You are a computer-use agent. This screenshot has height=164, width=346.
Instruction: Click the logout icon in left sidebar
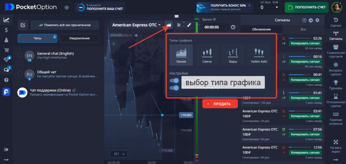click(6, 150)
